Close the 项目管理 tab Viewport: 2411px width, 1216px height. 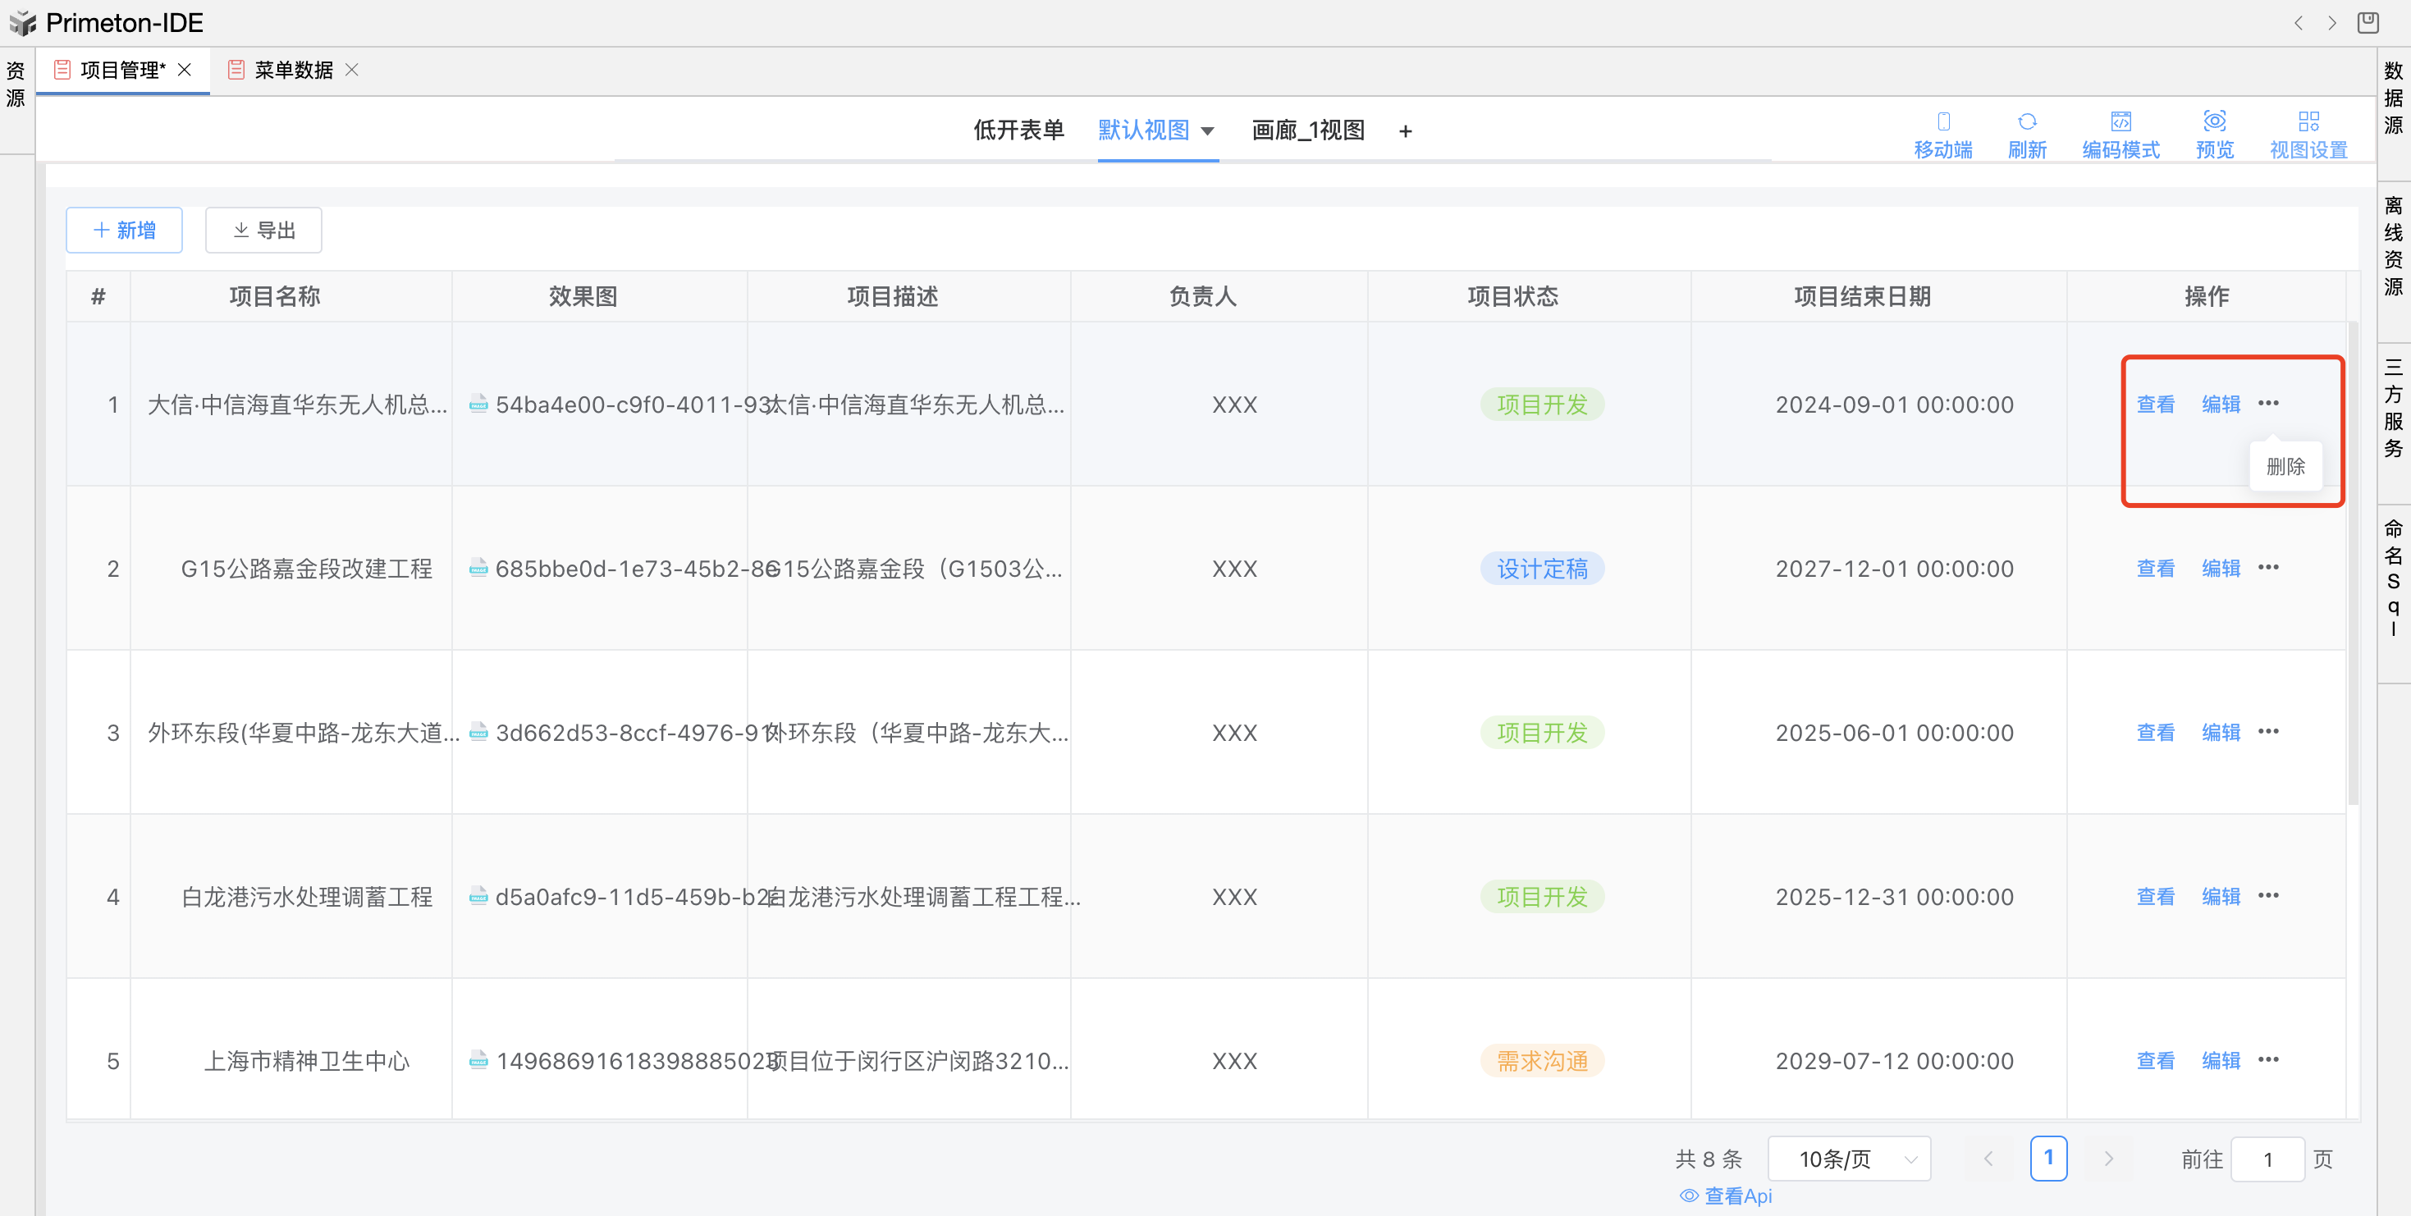coord(185,71)
